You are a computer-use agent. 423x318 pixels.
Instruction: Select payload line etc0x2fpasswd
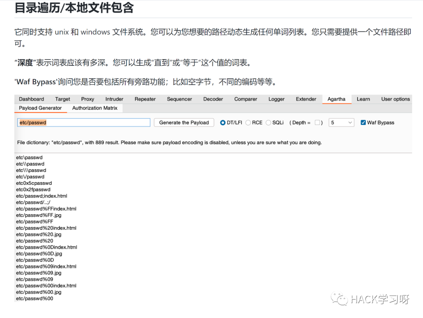coord(33,190)
